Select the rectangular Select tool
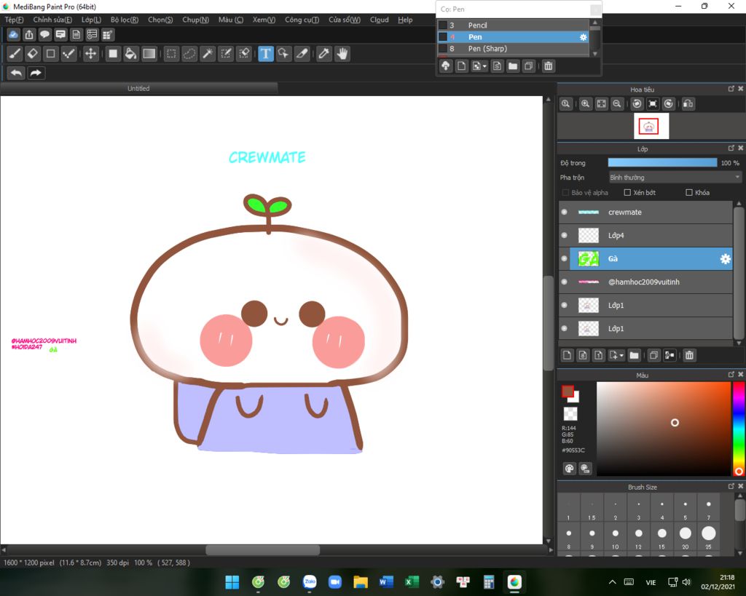 tap(171, 54)
